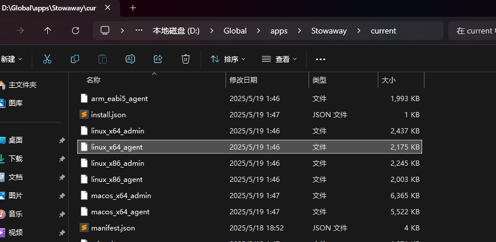Open the three-dot See more menu
This screenshot has width=496, height=242.
321,59
